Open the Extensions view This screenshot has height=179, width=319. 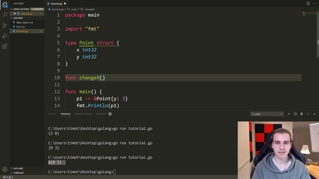(4, 46)
